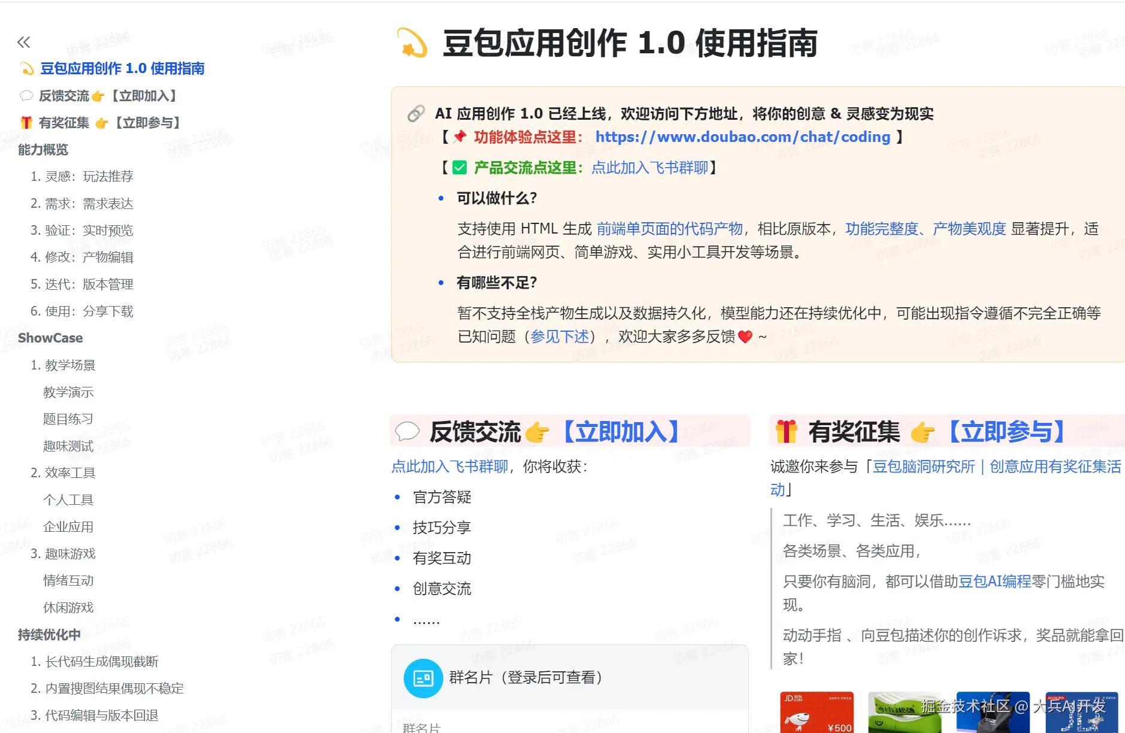Click the gift icon beside 有奖征集 heading
This screenshot has width=1125, height=733.
(x=787, y=431)
